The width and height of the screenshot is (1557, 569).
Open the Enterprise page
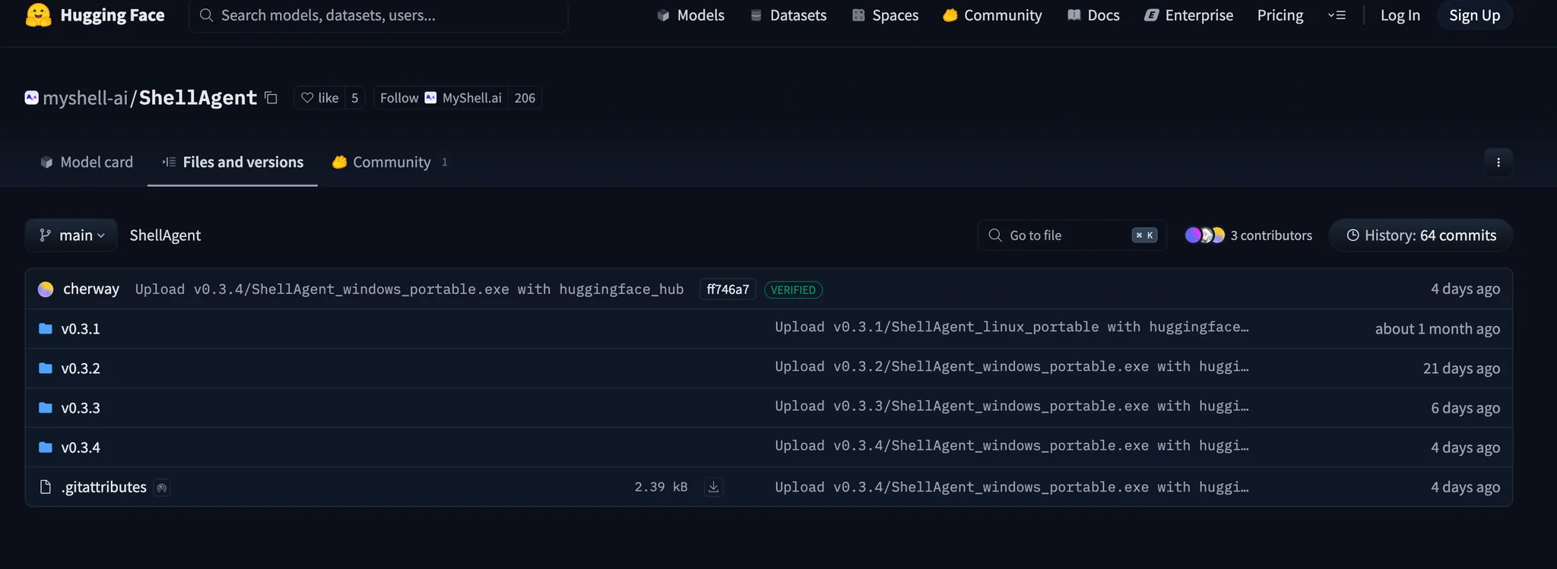coord(1189,15)
